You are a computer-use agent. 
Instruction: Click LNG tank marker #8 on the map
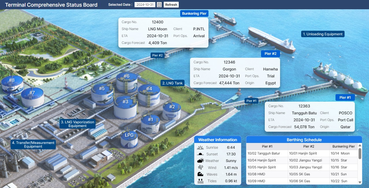(12, 80)
